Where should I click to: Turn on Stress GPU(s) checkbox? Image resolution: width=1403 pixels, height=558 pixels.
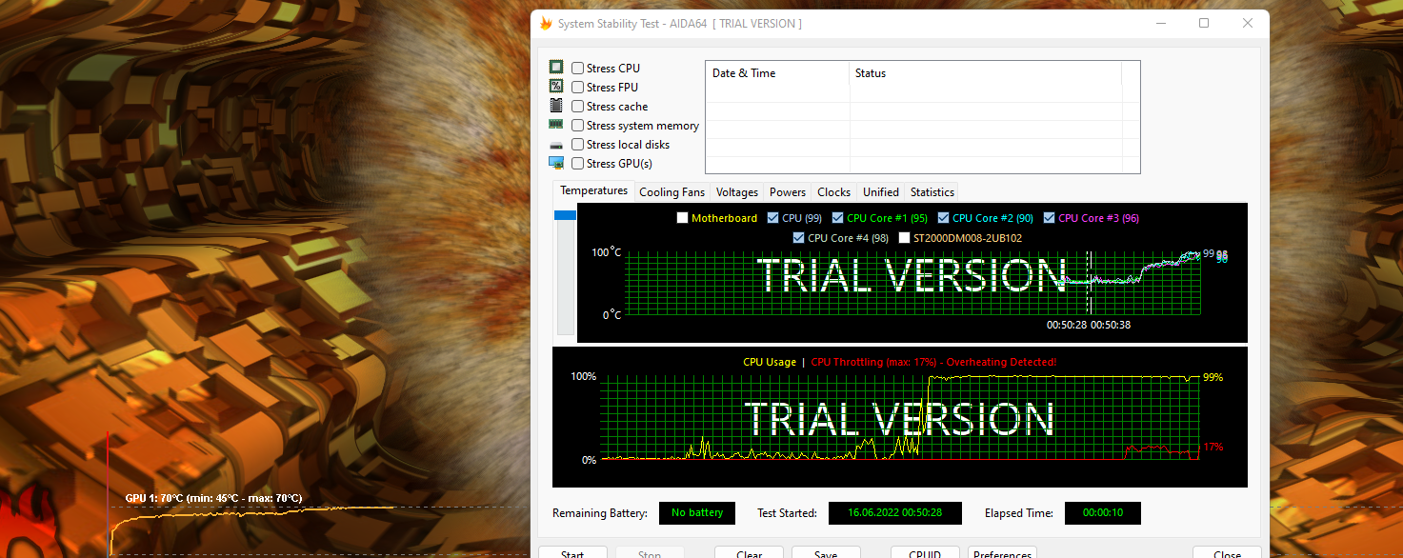click(x=578, y=164)
